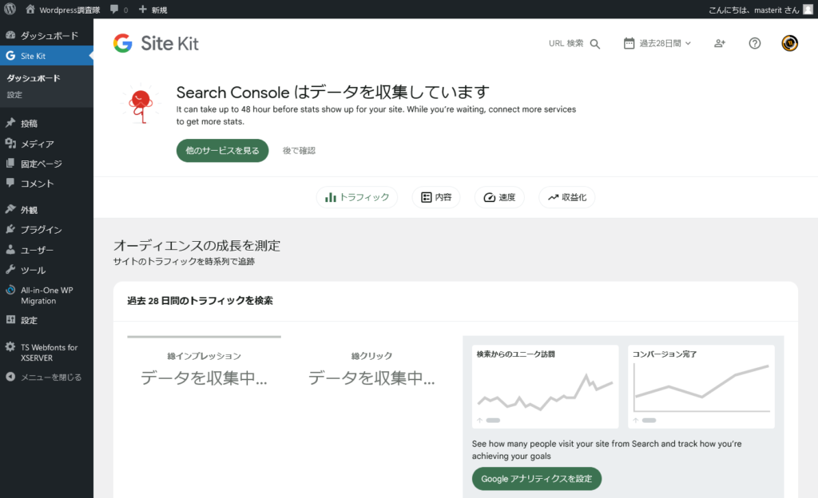Image resolution: width=818 pixels, height=498 pixels.
Task: Expand the 過去28日間 date range dropdown
Action: [x=657, y=44]
